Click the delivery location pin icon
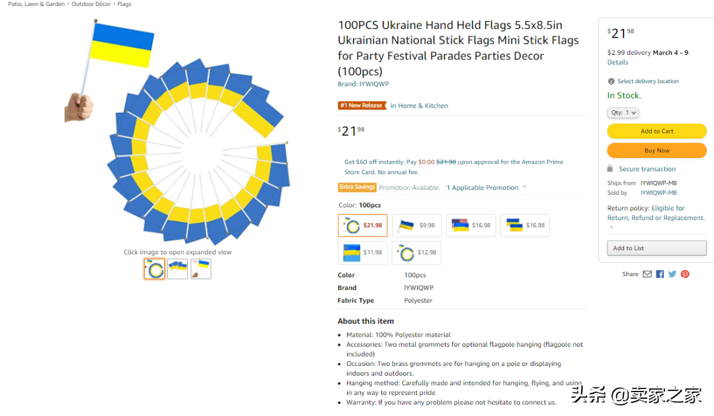714x416 pixels. pos(611,81)
